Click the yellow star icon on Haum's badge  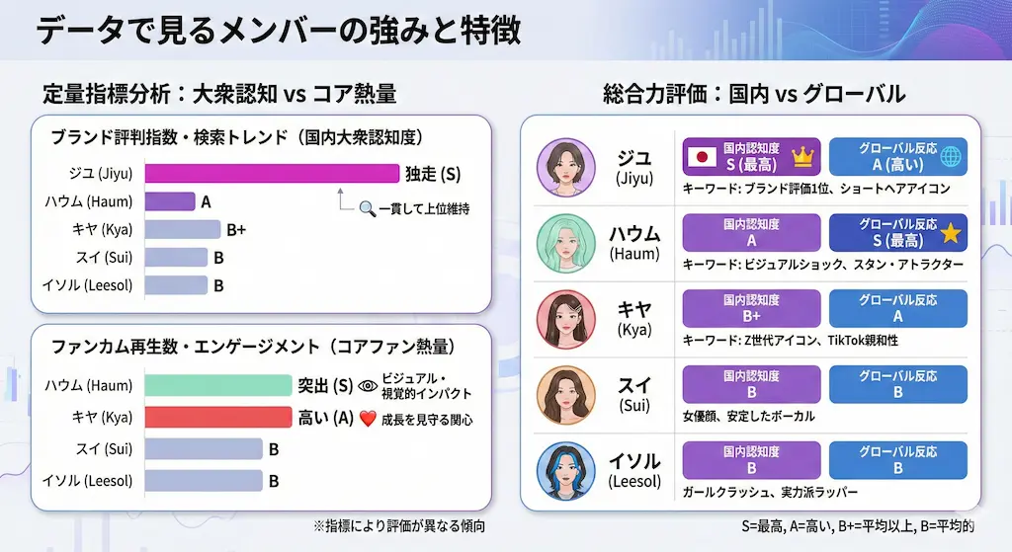pos(950,234)
